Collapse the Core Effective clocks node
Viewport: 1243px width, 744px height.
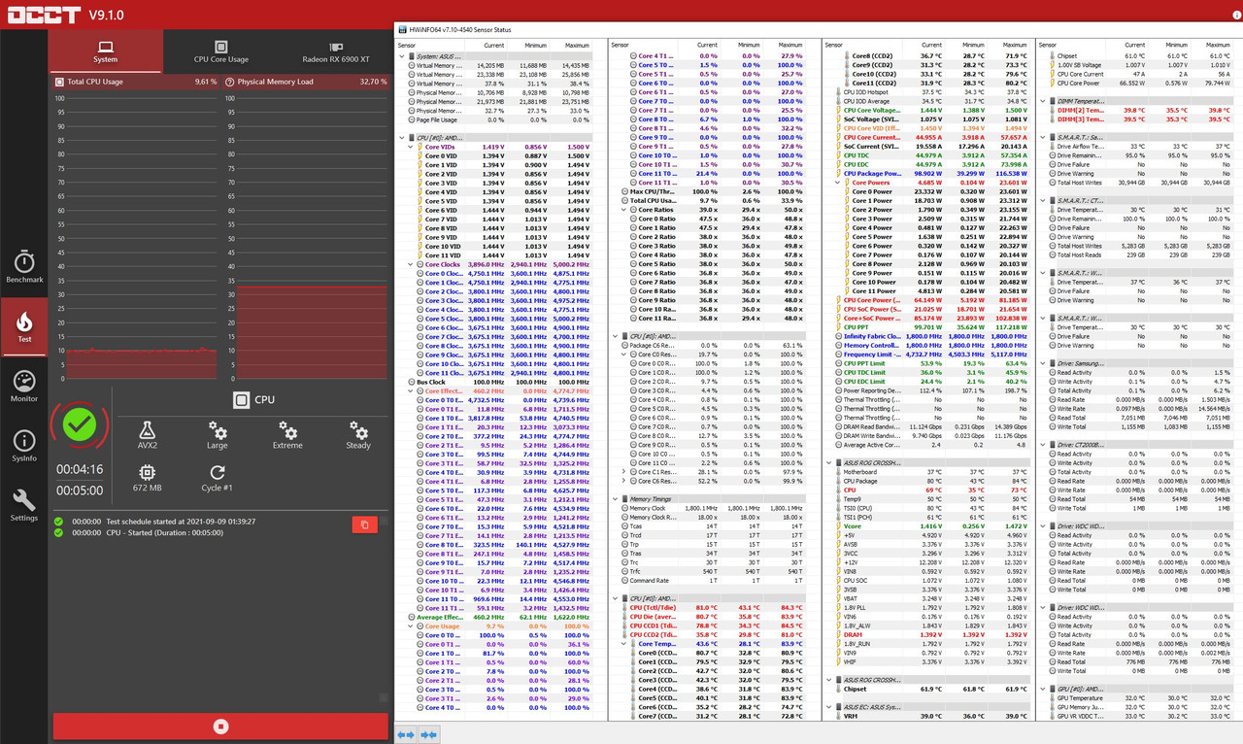[x=410, y=390]
